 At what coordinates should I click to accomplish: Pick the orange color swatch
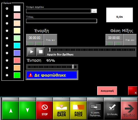point(17,68)
